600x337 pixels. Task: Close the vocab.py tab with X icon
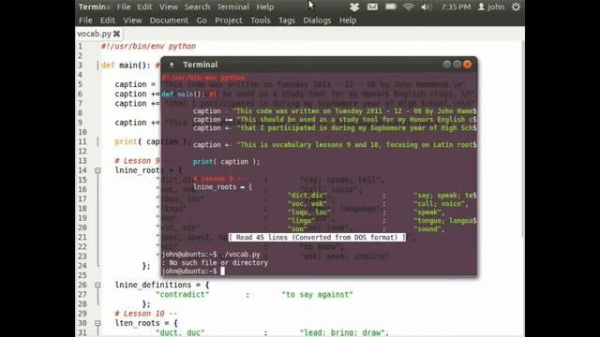tap(116, 34)
